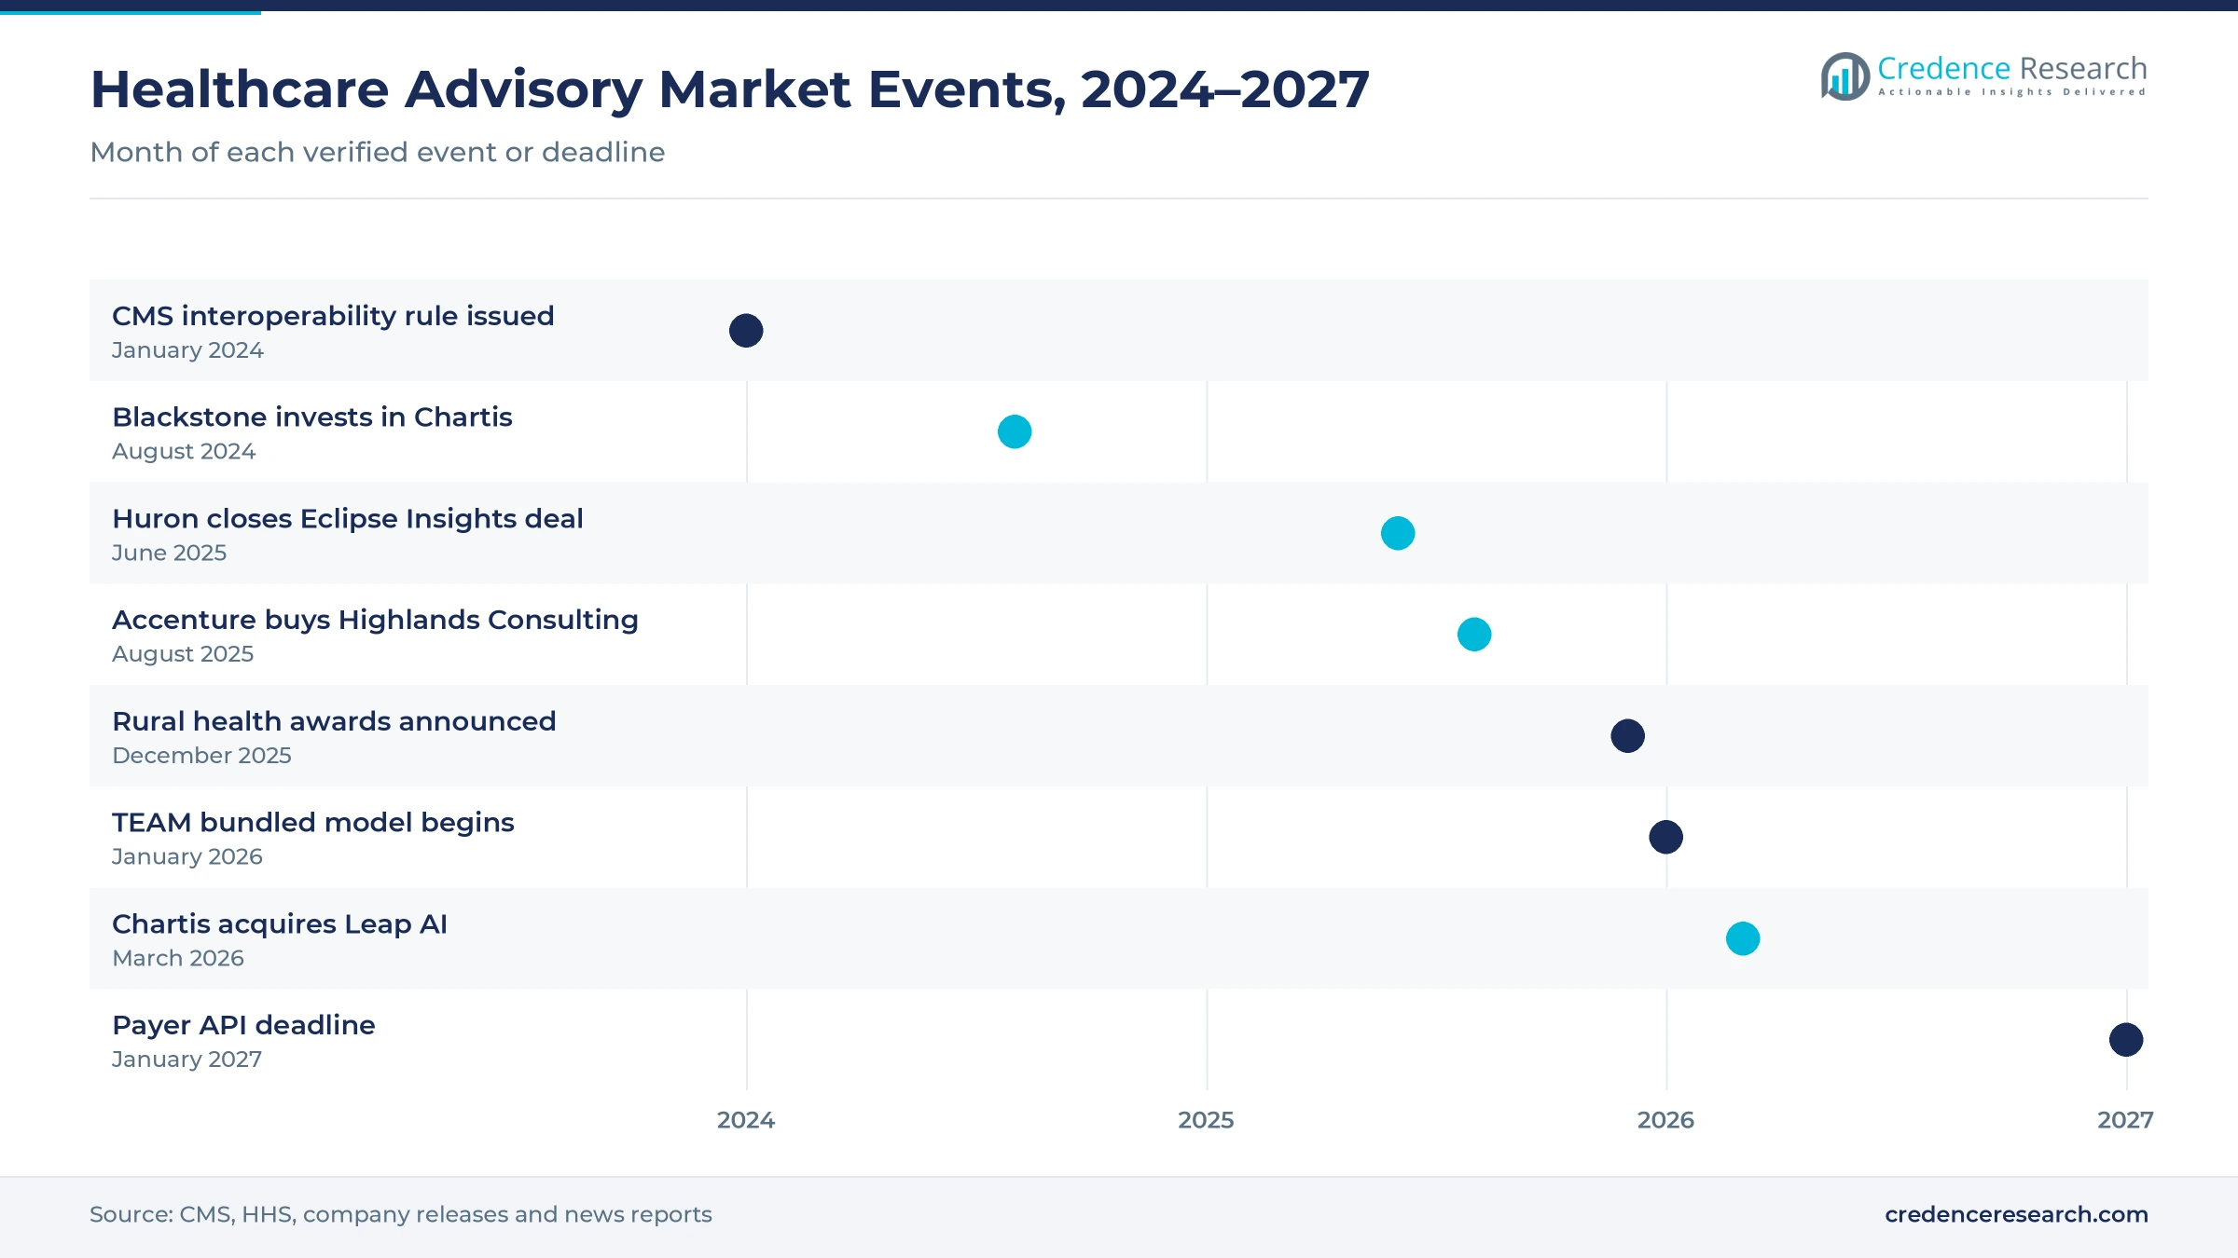Click the 'CMS interoperability rule issued' label

(x=333, y=316)
